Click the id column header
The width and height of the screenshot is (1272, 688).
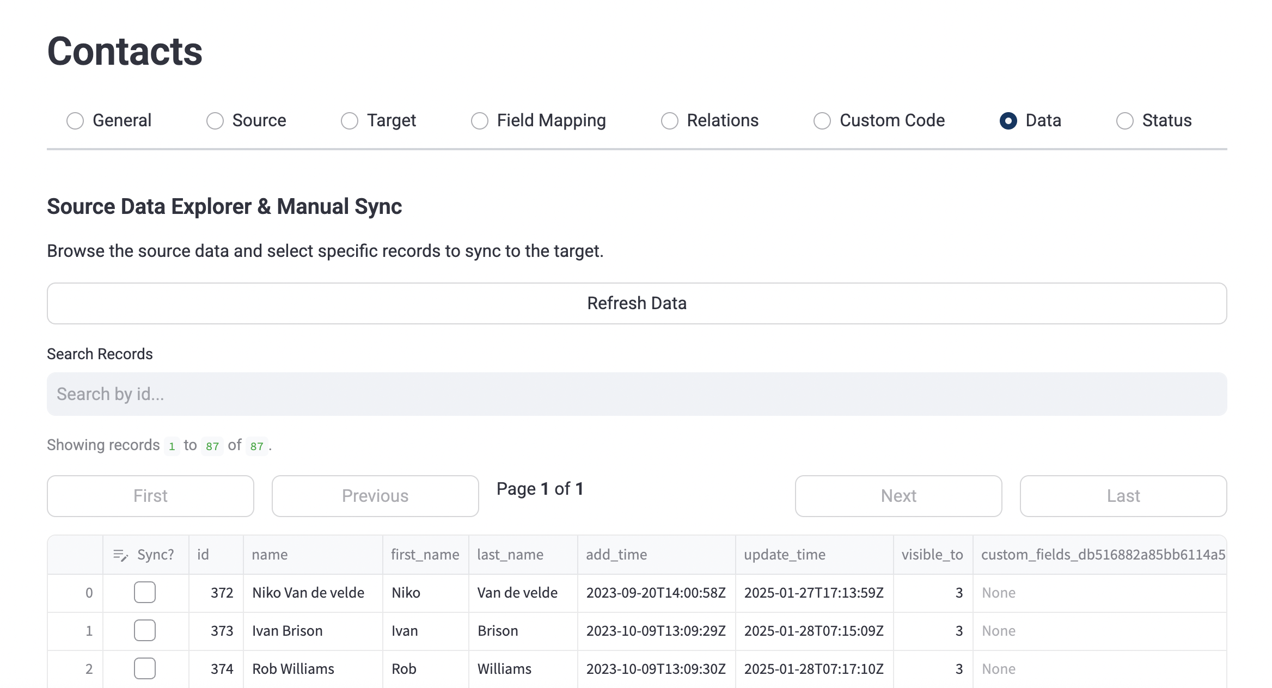tap(216, 555)
